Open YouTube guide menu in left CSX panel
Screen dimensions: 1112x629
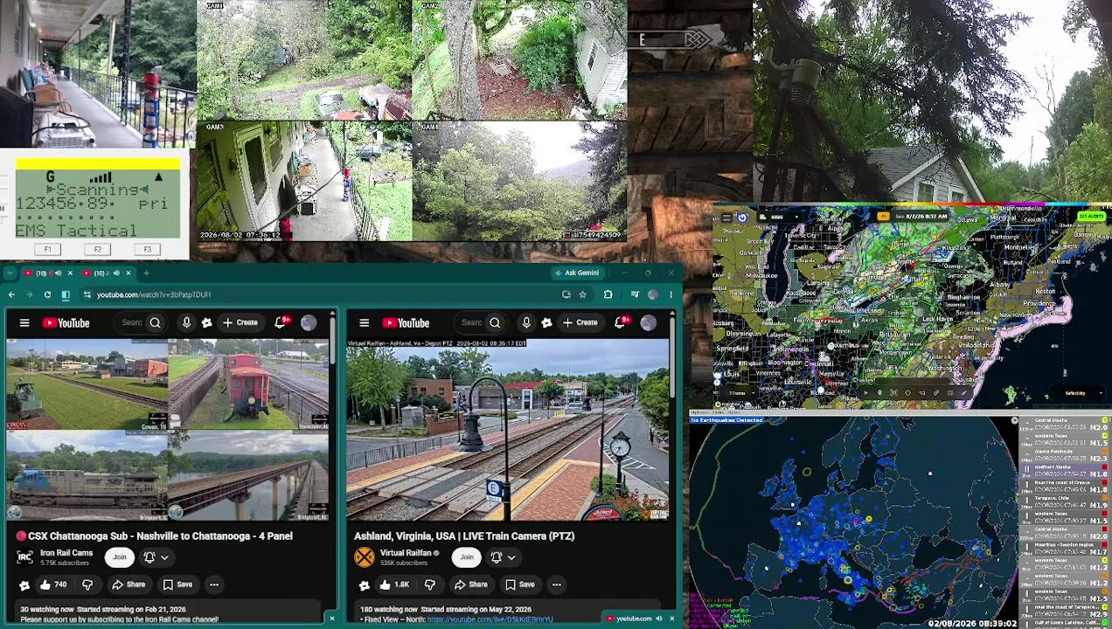click(24, 323)
